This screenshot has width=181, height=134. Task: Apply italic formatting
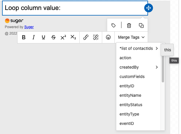pos(34,38)
